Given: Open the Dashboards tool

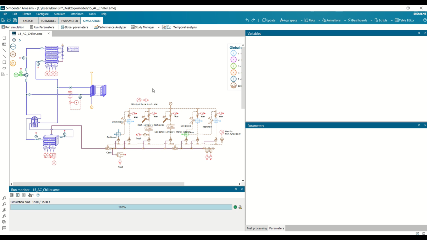Looking at the screenshot, I should pyautogui.click(x=358, y=20).
